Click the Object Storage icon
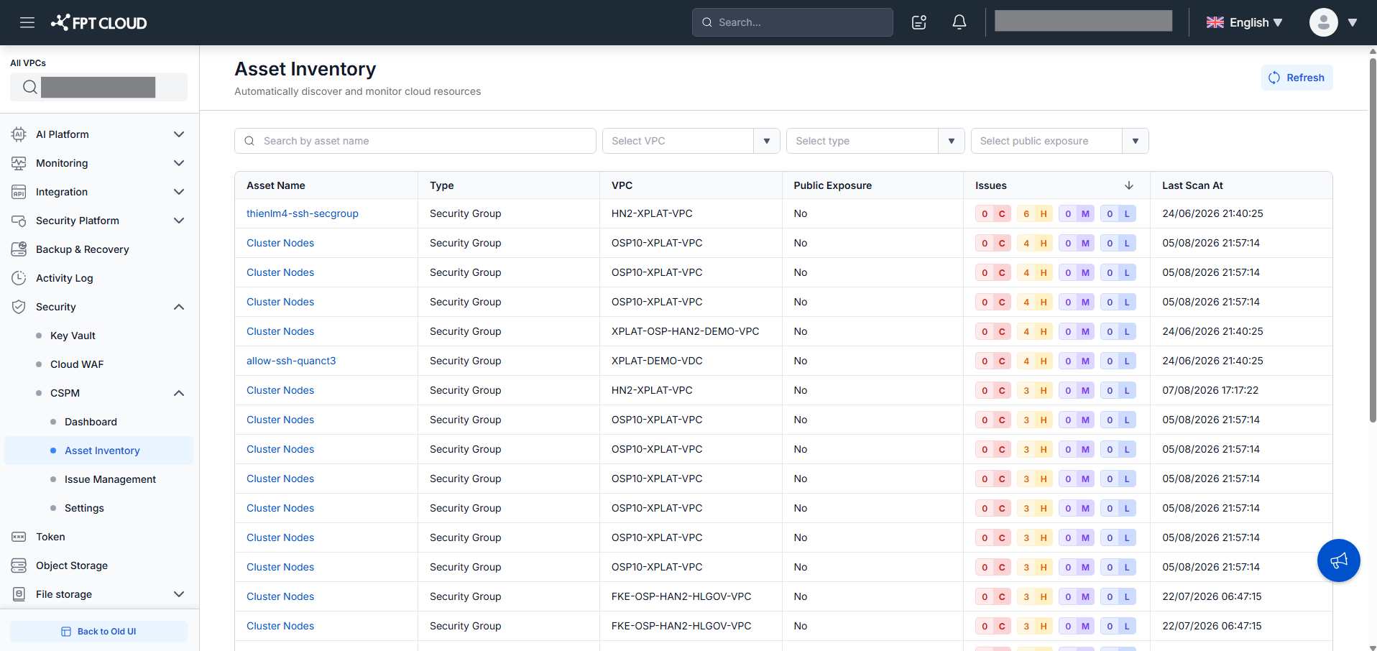 click(19, 565)
